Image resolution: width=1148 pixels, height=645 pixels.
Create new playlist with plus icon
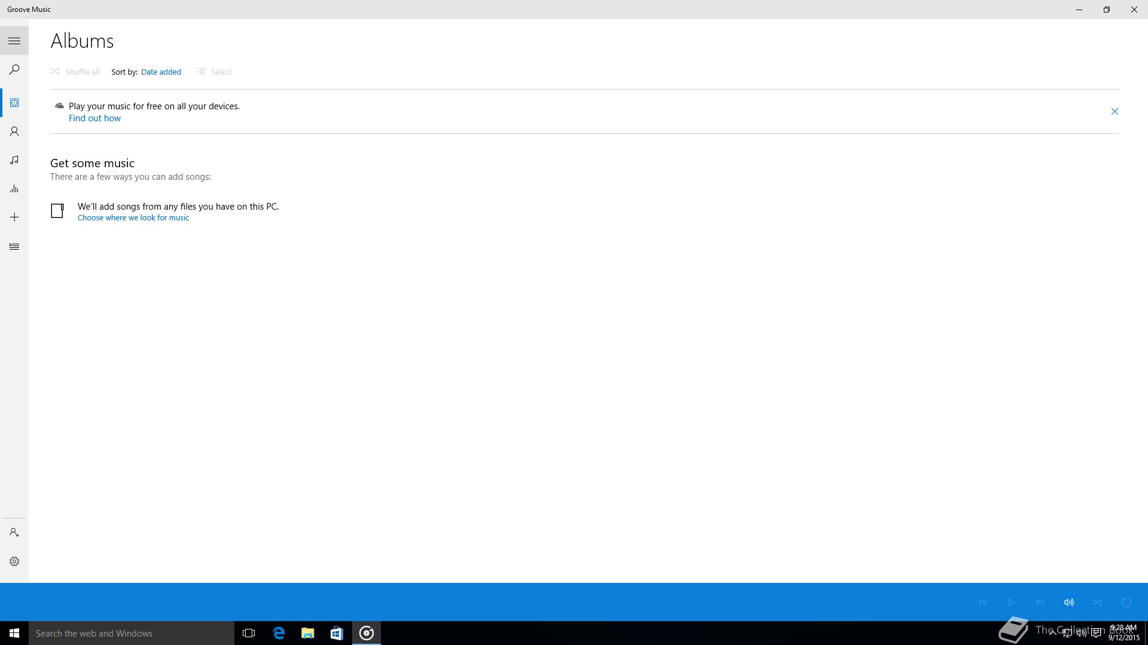[14, 217]
